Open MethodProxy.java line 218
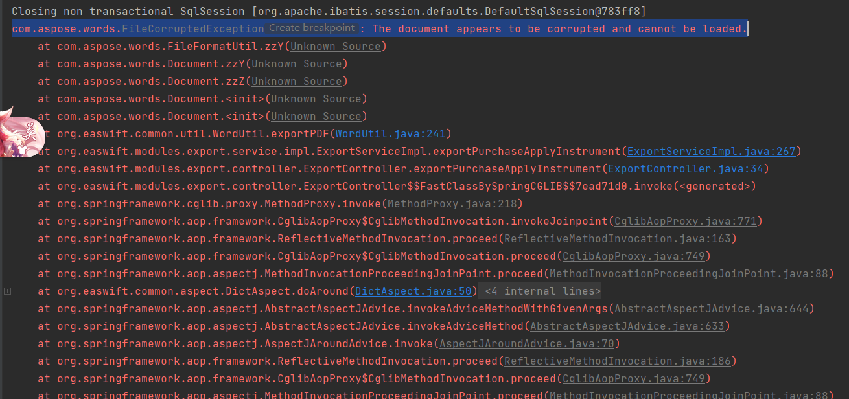This screenshot has height=399, width=849. [x=452, y=203]
